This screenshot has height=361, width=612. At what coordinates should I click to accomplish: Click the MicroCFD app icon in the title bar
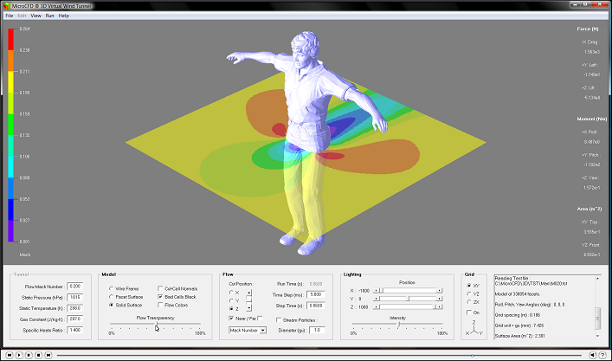pyautogui.click(x=7, y=6)
